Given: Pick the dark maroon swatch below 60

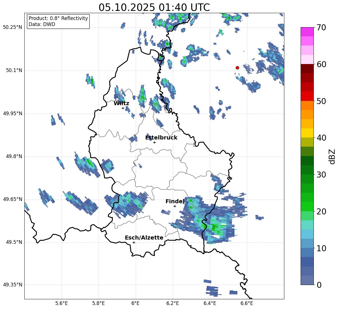Looking at the screenshot, I should tap(307, 69).
